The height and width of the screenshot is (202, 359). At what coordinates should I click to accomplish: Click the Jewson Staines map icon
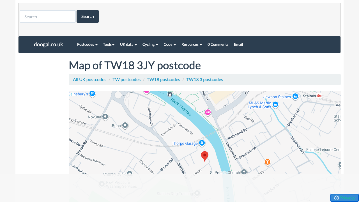(x=295, y=97)
